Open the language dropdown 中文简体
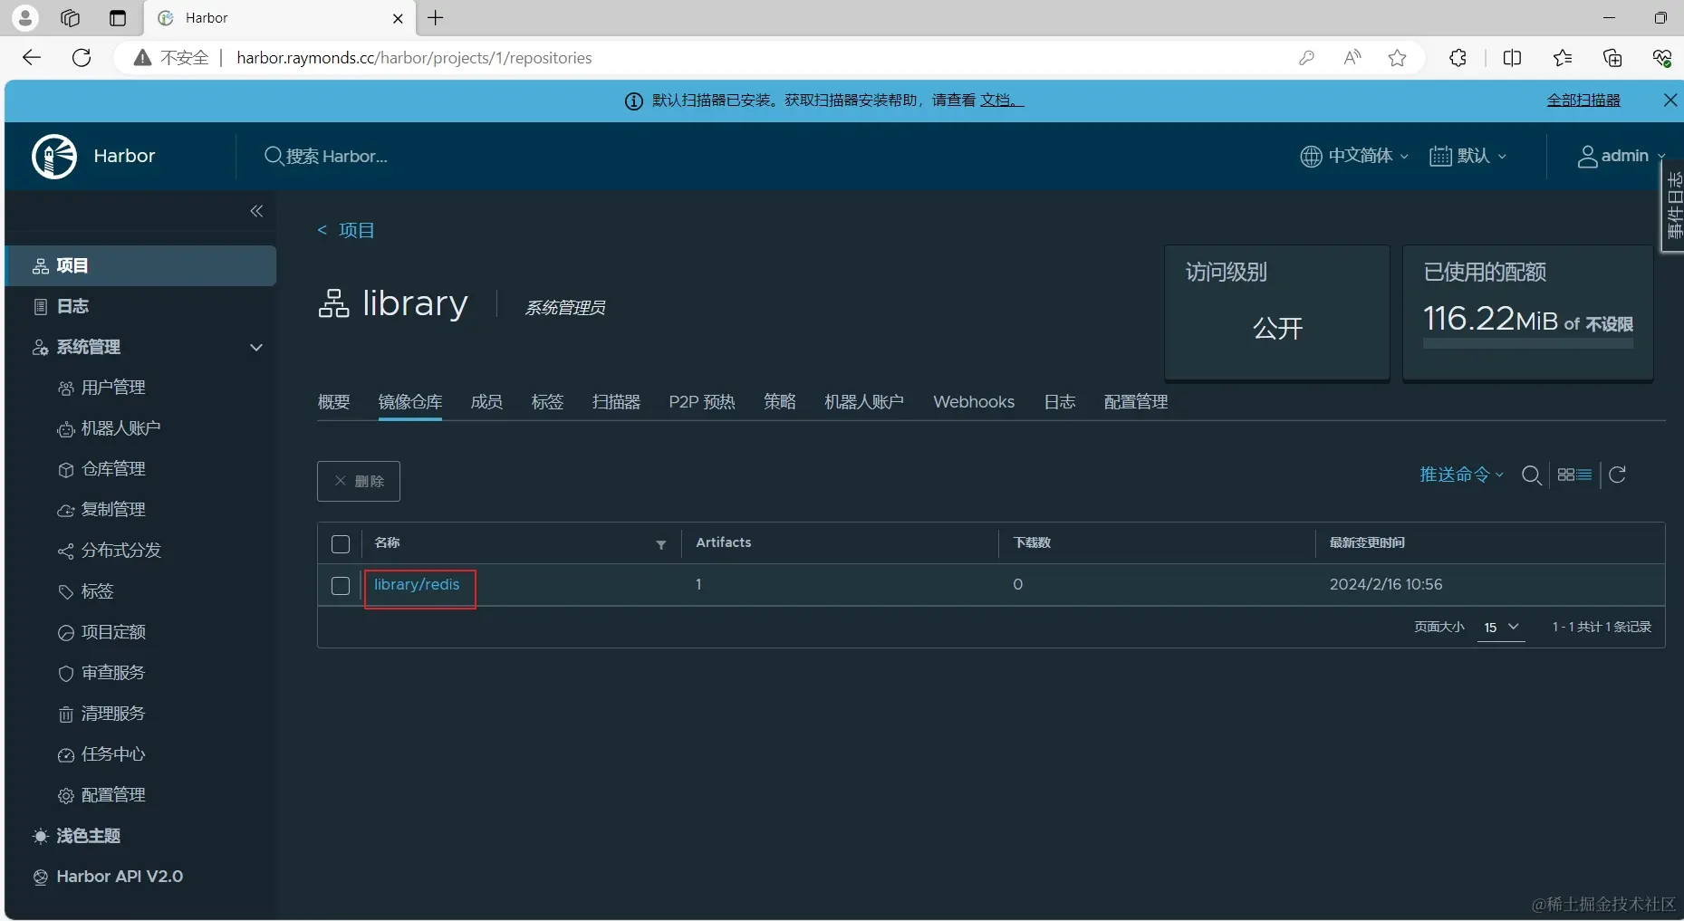 pos(1355,156)
